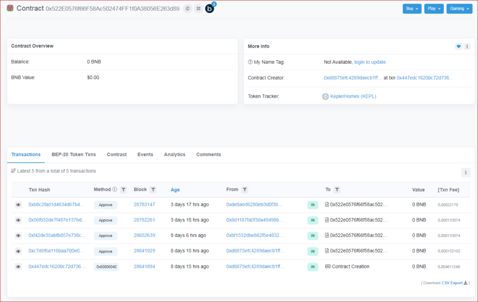The width and height of the screenshot is (478, 302).
Task: Copy the contract address to clipboard
Action: point(188,8)
